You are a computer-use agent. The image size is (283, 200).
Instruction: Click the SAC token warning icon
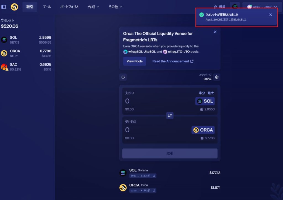pyautogui.click(x=7, y=69)
